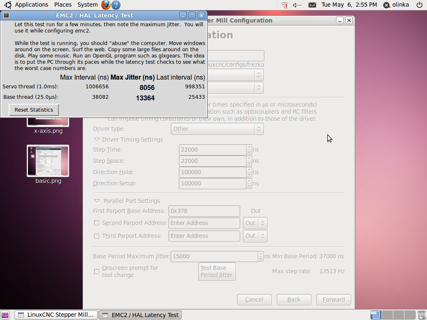Image resolution: width=427 pixels, height=320 pixels.
Task: Enable the Third Parport Address checkbox
Action: point(97,236)
